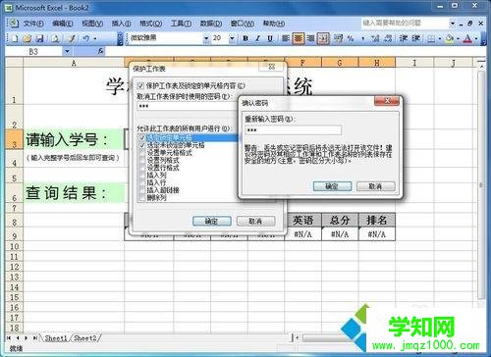Viewport: 491px width, 357px height.
Task: Apply Currency style format
Action: tap(338, 38)
